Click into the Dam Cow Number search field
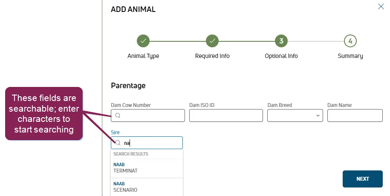The height and width of the screenshot is (196, 390). pos(148,115)
